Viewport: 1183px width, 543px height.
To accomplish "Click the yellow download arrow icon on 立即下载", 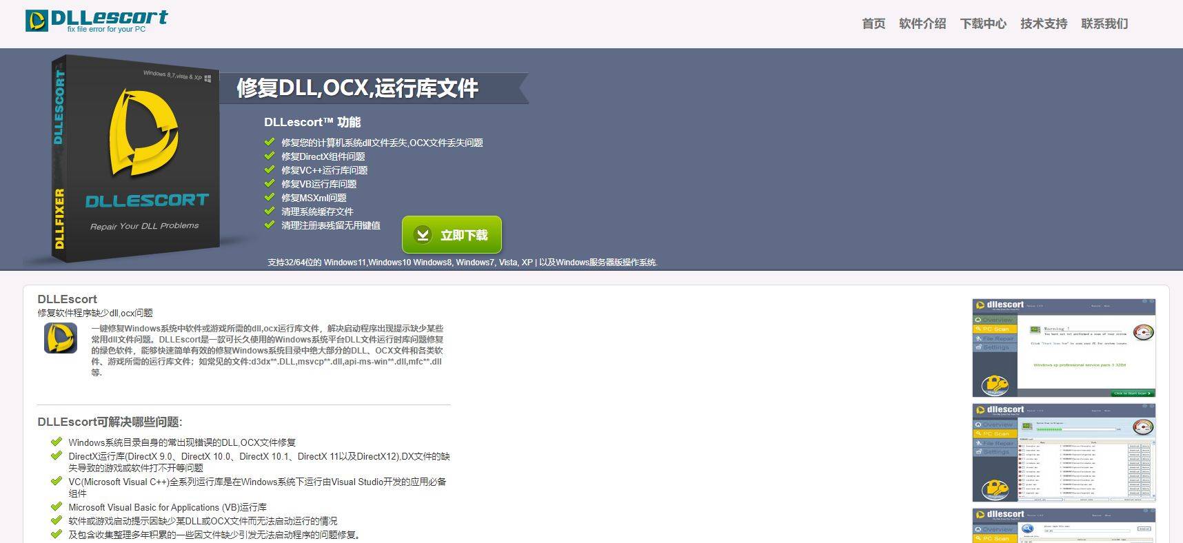I will (x=423, y=235).
